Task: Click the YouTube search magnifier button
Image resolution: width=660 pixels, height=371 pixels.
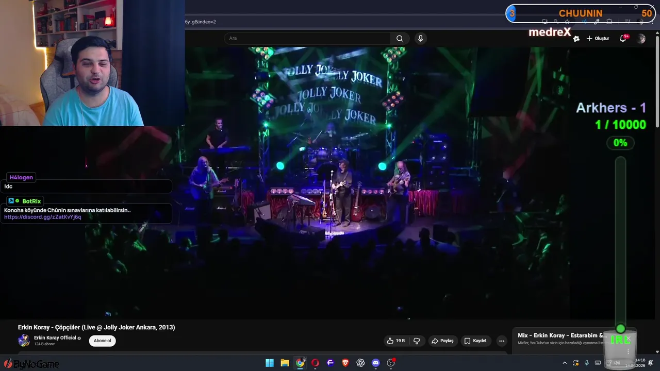Action: (400, 38)
